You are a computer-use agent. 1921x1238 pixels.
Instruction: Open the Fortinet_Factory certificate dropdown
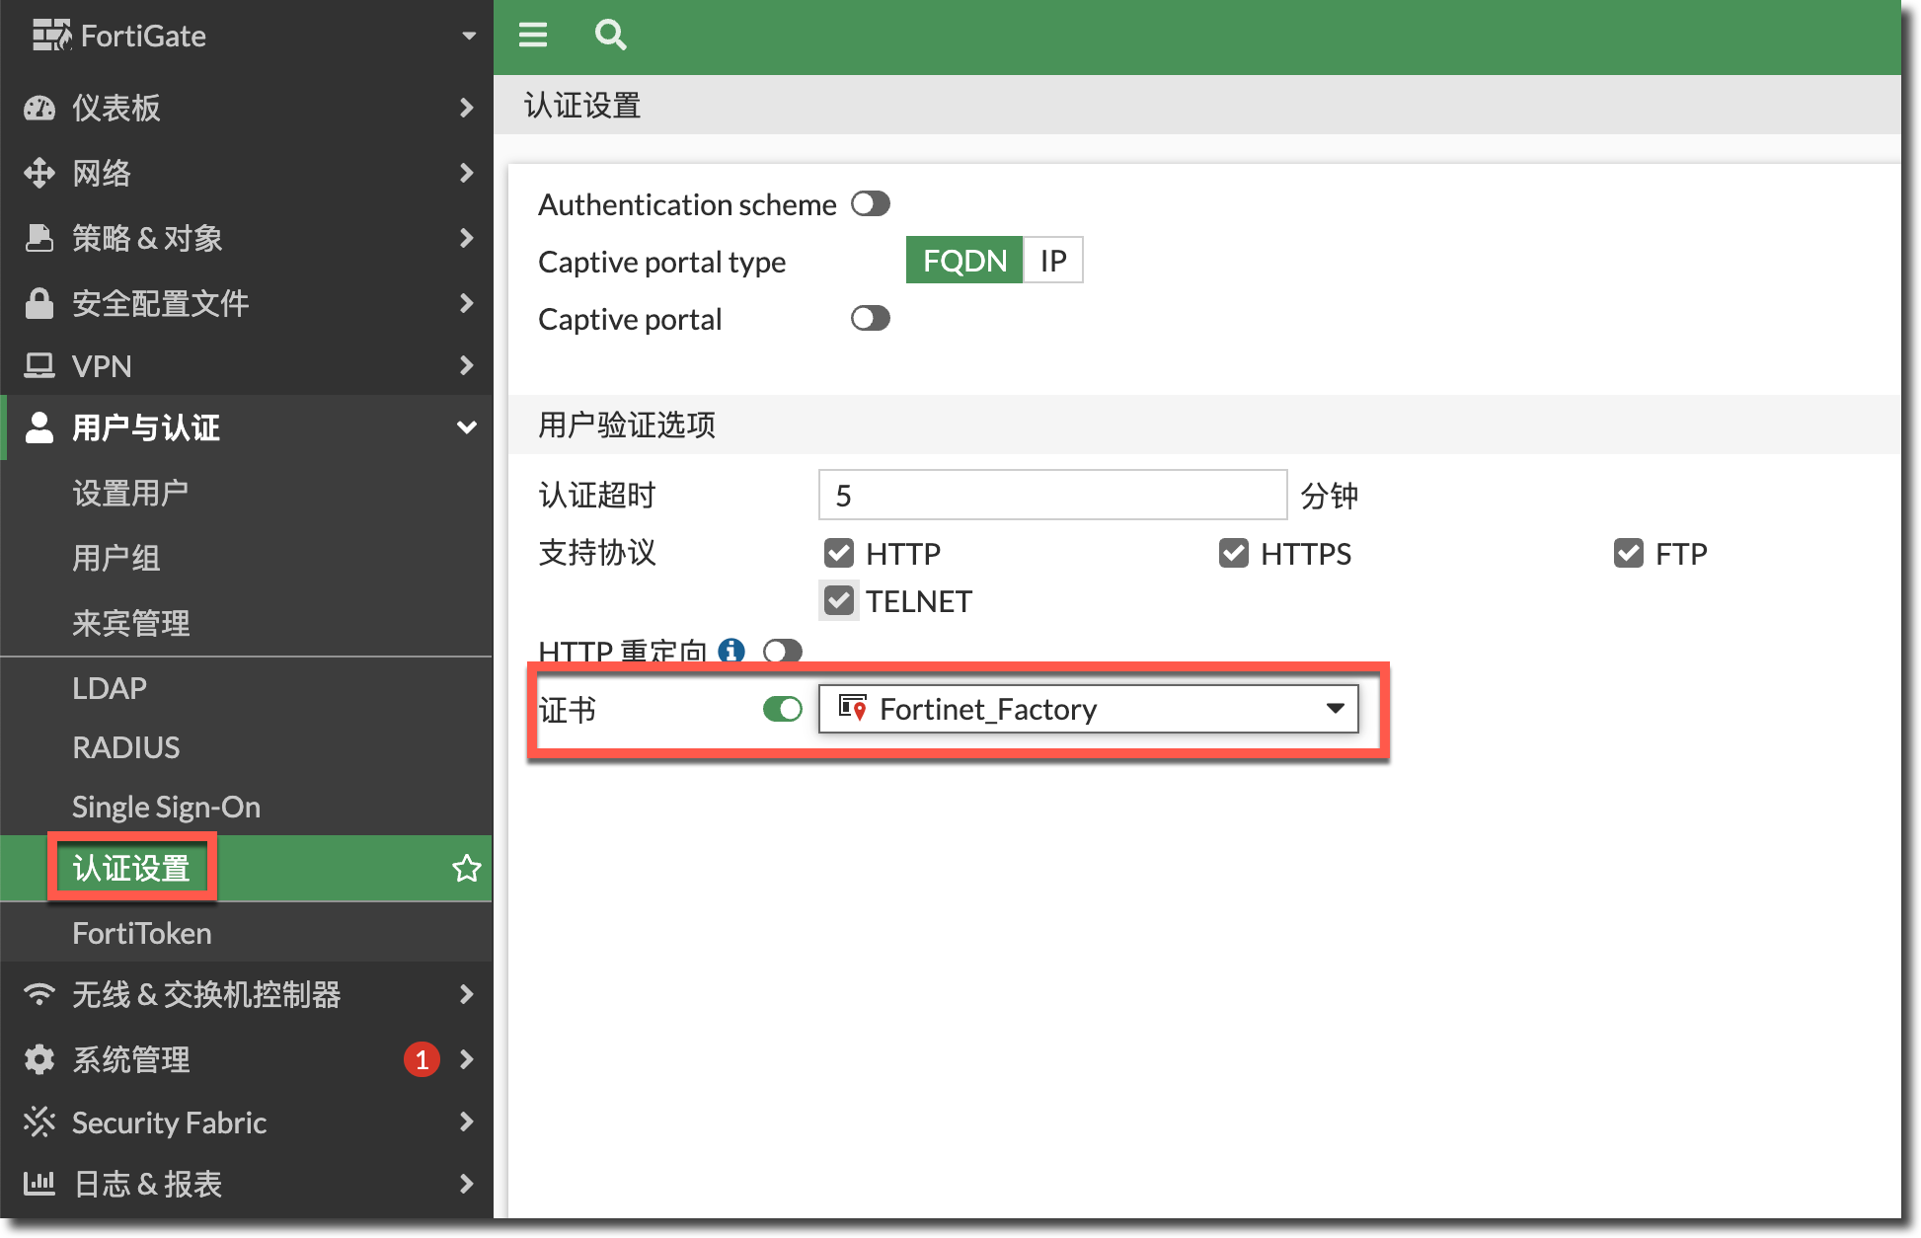[1088, 709]
